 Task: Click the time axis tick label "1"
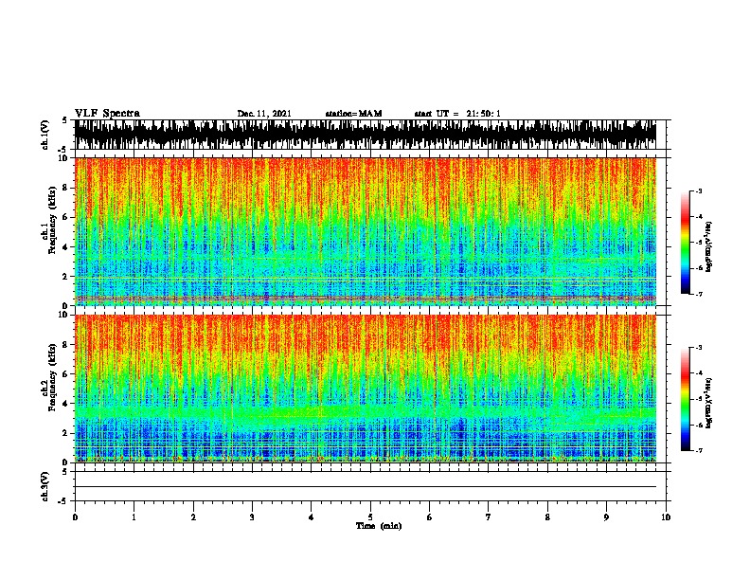pos(134,517)
